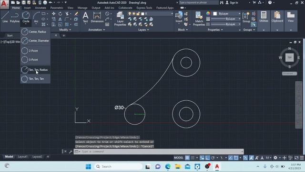Click the Plot printer icon
Image resolution: width=305 pixels, height=172 pixels.
[x=45, y=2]
